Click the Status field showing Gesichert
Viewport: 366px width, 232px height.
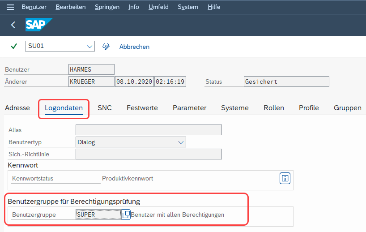point(286,82)
